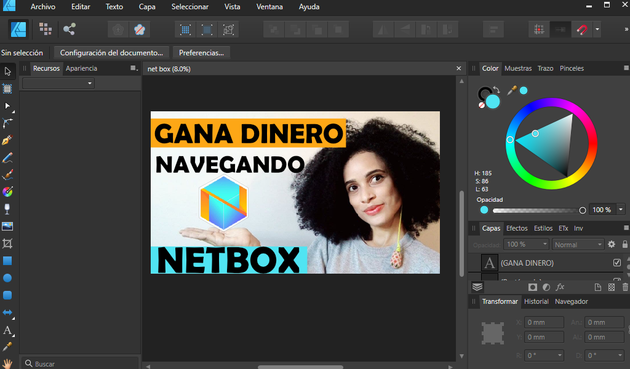Screen dimensions: 630x369
Task: Select the Ellipse shape tool
Action: point(7,278)
